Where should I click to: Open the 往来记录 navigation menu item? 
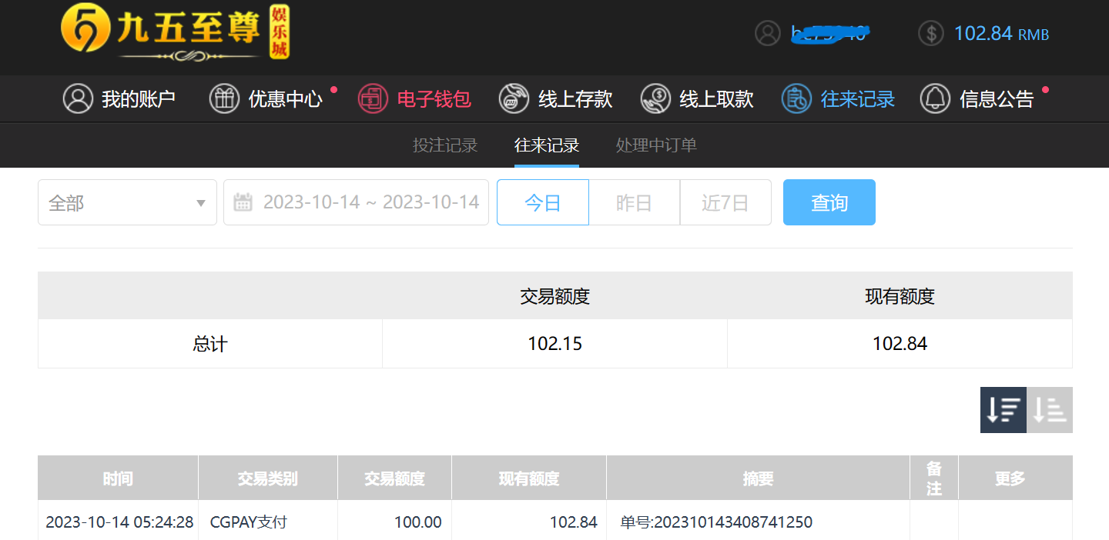click(838, 98)
